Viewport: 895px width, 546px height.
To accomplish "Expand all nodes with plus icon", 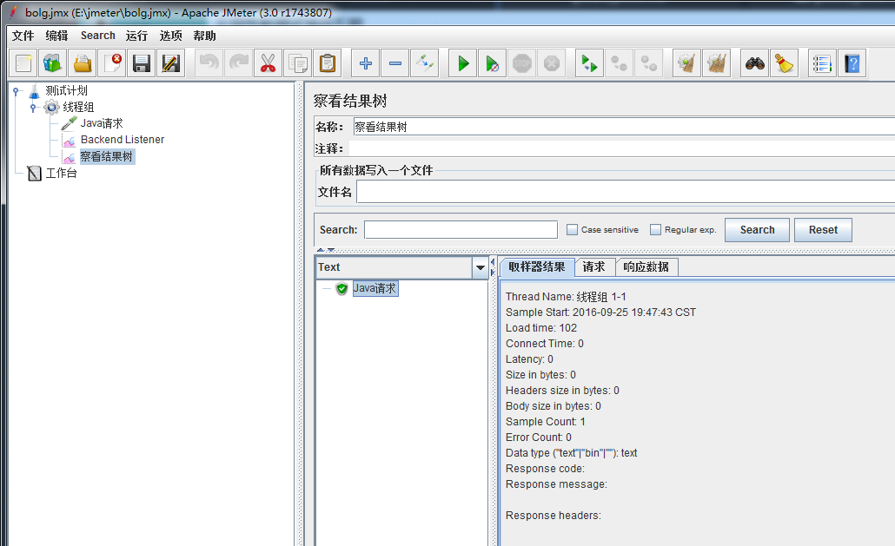I will pyautogui.click(x=365, y=63).
